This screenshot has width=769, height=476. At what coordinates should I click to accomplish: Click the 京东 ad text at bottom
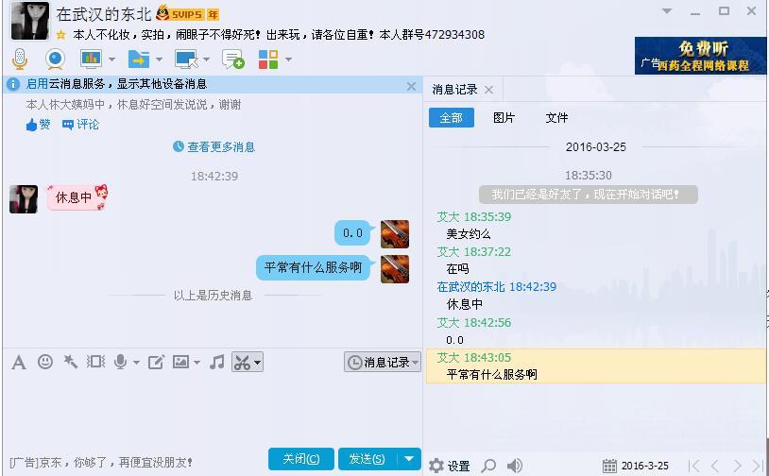click(x=100, y=462)
